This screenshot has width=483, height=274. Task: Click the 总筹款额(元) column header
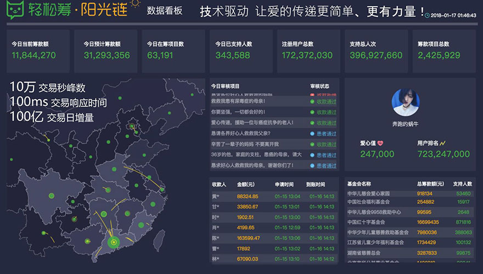click(431, 184)
